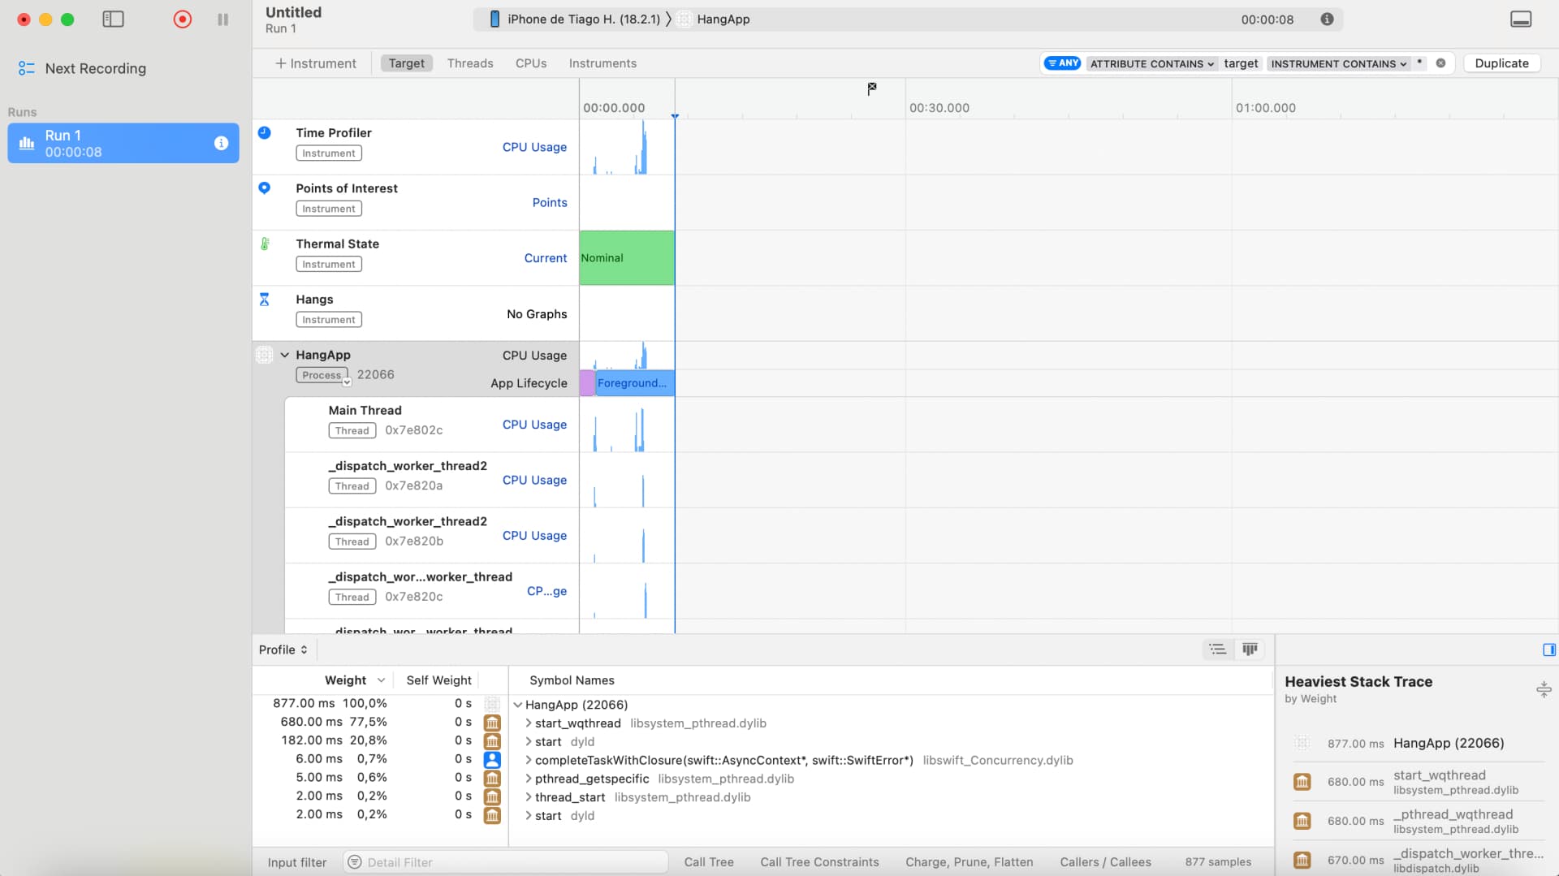Switch to the CPUs tab

(531, 63)
